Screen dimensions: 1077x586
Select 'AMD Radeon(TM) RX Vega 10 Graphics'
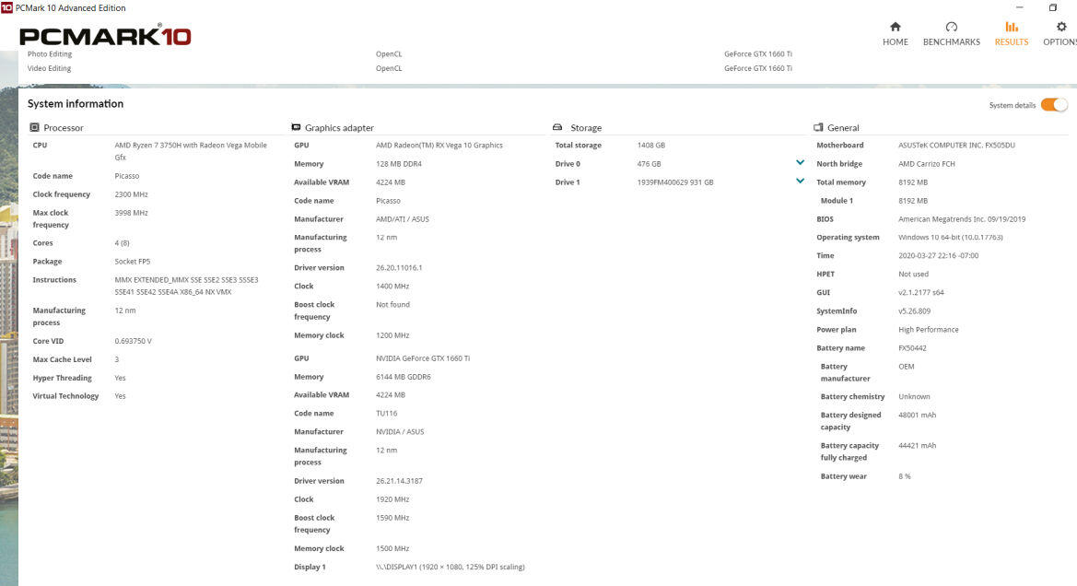[x=439, y=145]
